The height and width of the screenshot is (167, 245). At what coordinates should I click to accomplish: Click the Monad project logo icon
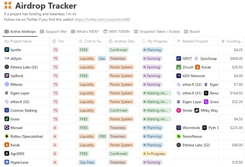(7, 127)
